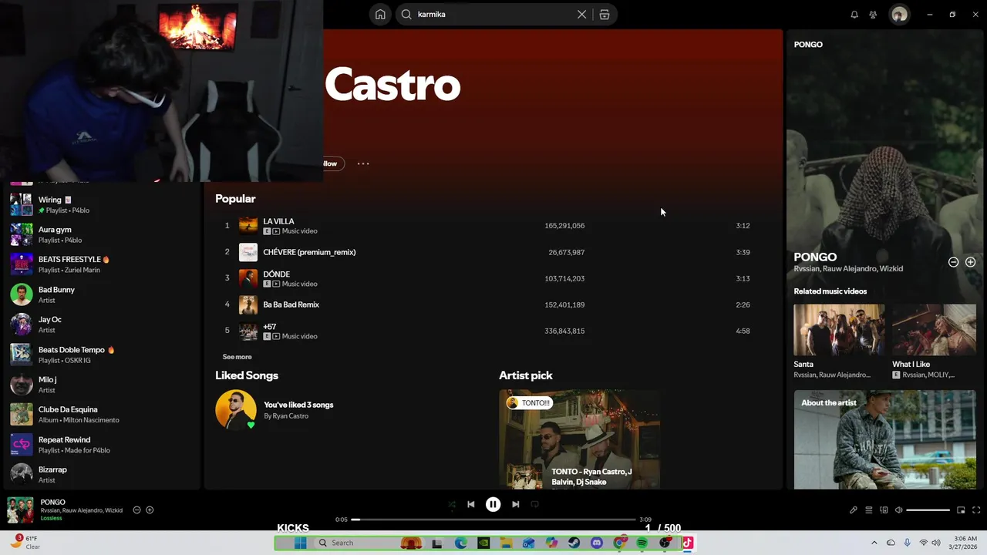This screenshot has height=555, width=987.
Task: Open the TONTO artist pick card
Action: (579, 439)
